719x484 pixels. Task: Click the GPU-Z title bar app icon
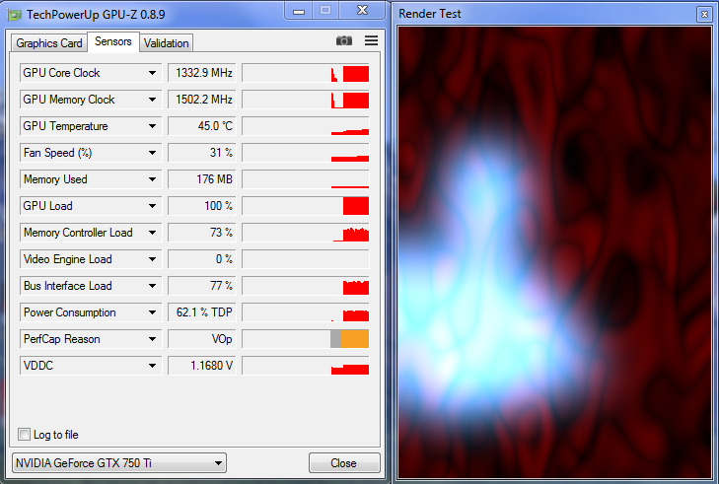[x=15, y=15]
